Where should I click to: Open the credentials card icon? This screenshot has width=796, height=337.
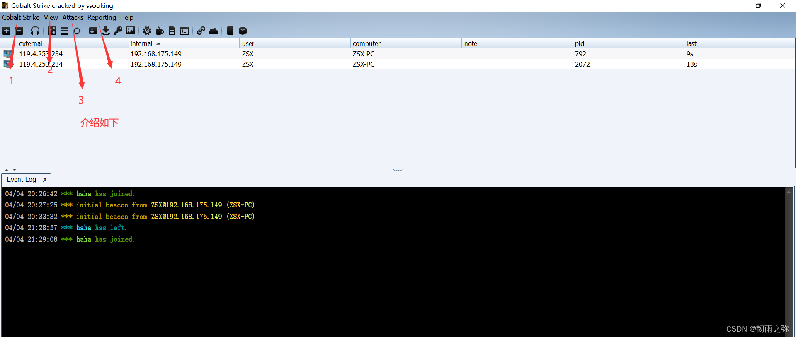(93, 31)
